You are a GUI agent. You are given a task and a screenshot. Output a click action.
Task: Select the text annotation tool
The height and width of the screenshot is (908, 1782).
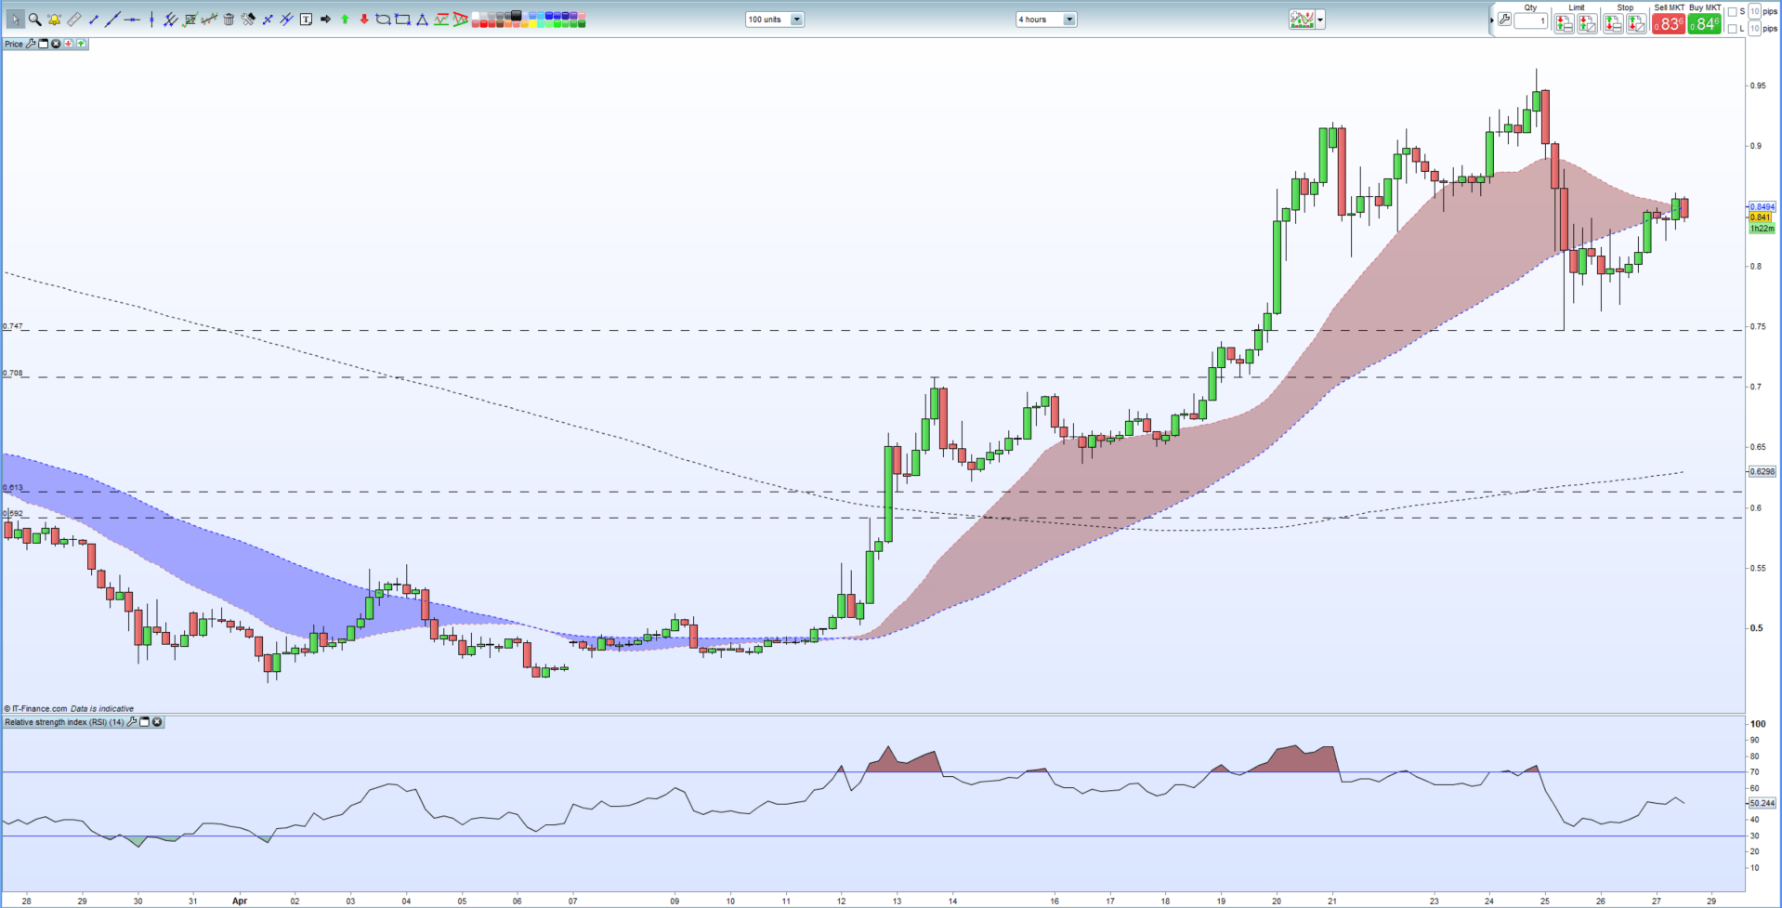pyautogui.click(x=306, y=20)
